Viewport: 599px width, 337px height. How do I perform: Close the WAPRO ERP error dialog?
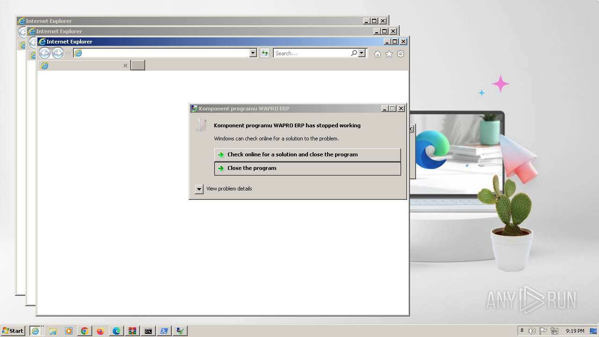(x=401, y=109)
